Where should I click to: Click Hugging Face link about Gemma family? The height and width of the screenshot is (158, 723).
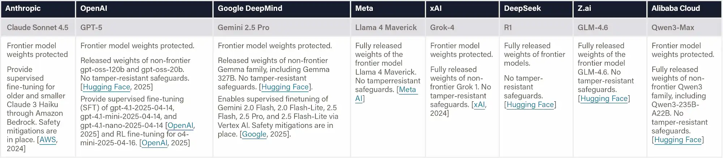[285, 87]
